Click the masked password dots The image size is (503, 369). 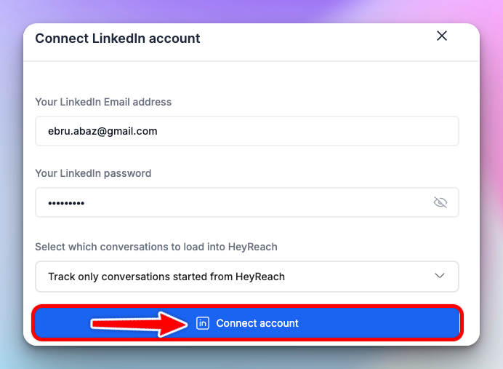(66, 203)
